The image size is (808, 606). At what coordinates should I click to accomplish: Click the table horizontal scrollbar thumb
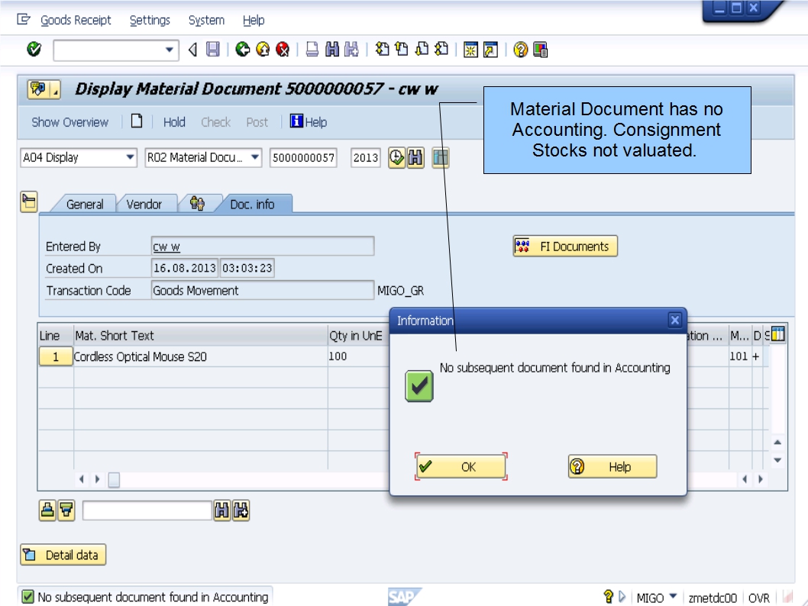click(114, 479)
